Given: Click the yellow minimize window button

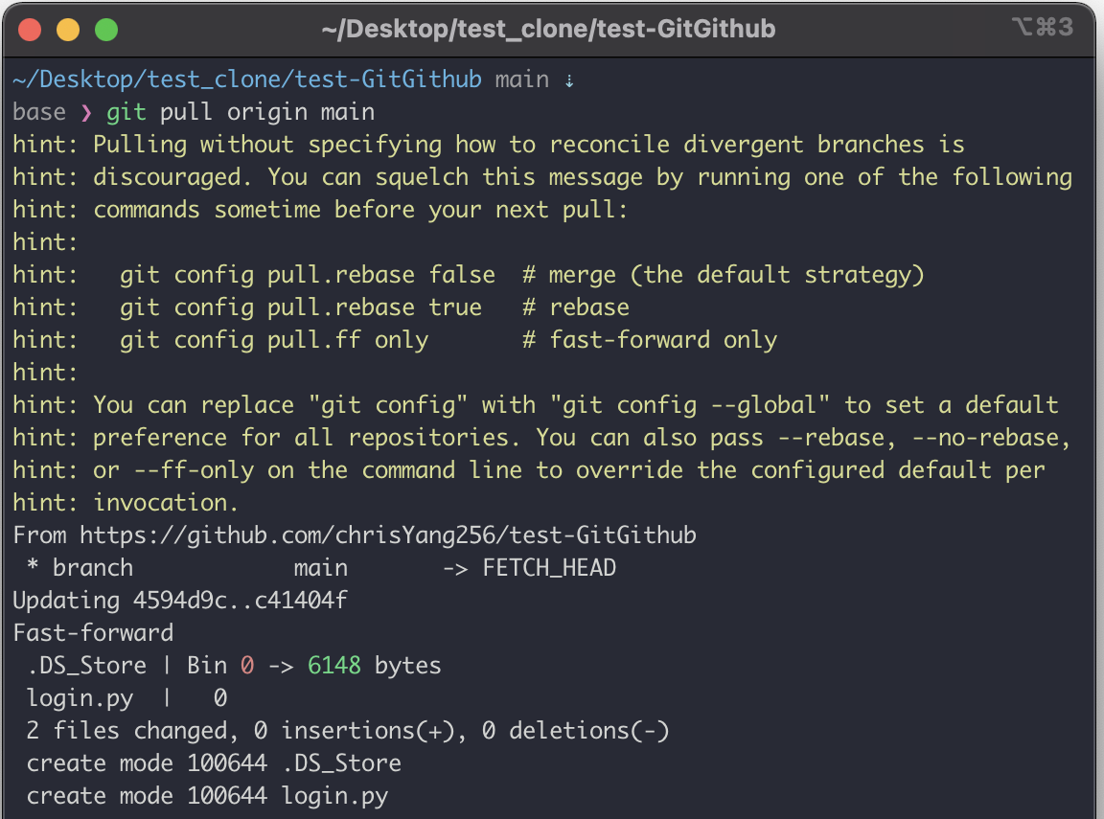Looking at the screenshot, I should tap(68, 31).
